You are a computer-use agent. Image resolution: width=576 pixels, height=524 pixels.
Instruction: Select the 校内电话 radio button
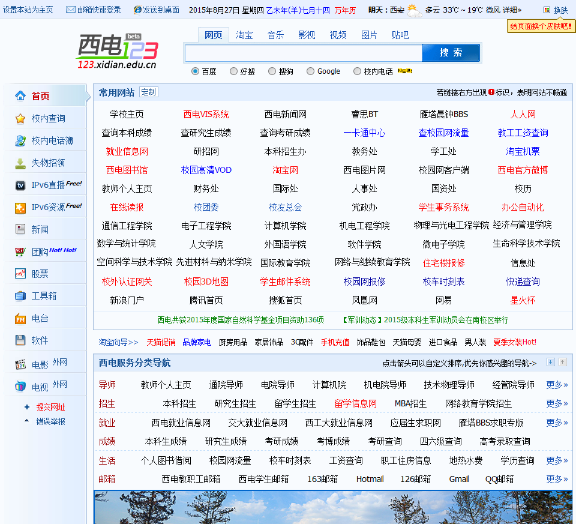pyautogui.click(x=357, y=71)
